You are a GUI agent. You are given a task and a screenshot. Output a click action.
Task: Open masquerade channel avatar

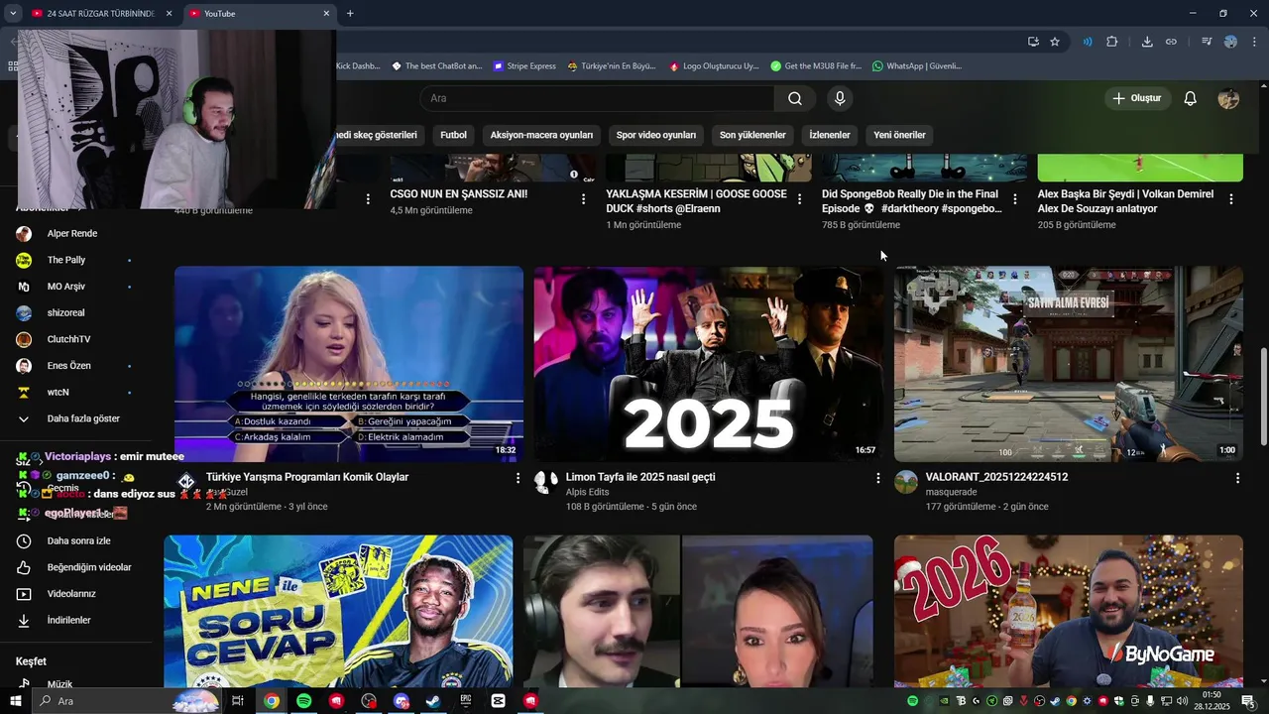pyautogui.click(x=906, y=482)
